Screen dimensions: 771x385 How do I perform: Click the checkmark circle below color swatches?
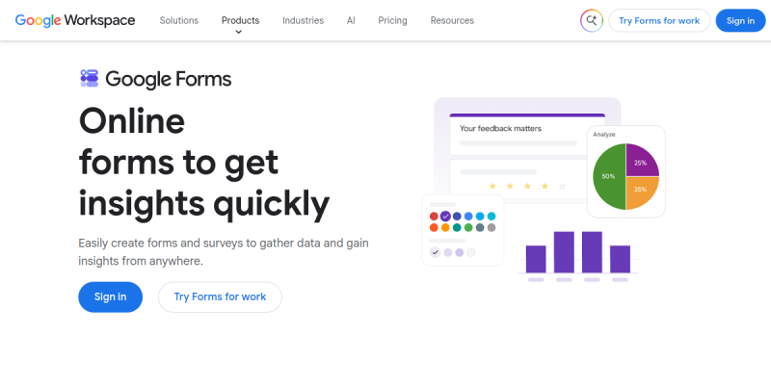(436, 252)
